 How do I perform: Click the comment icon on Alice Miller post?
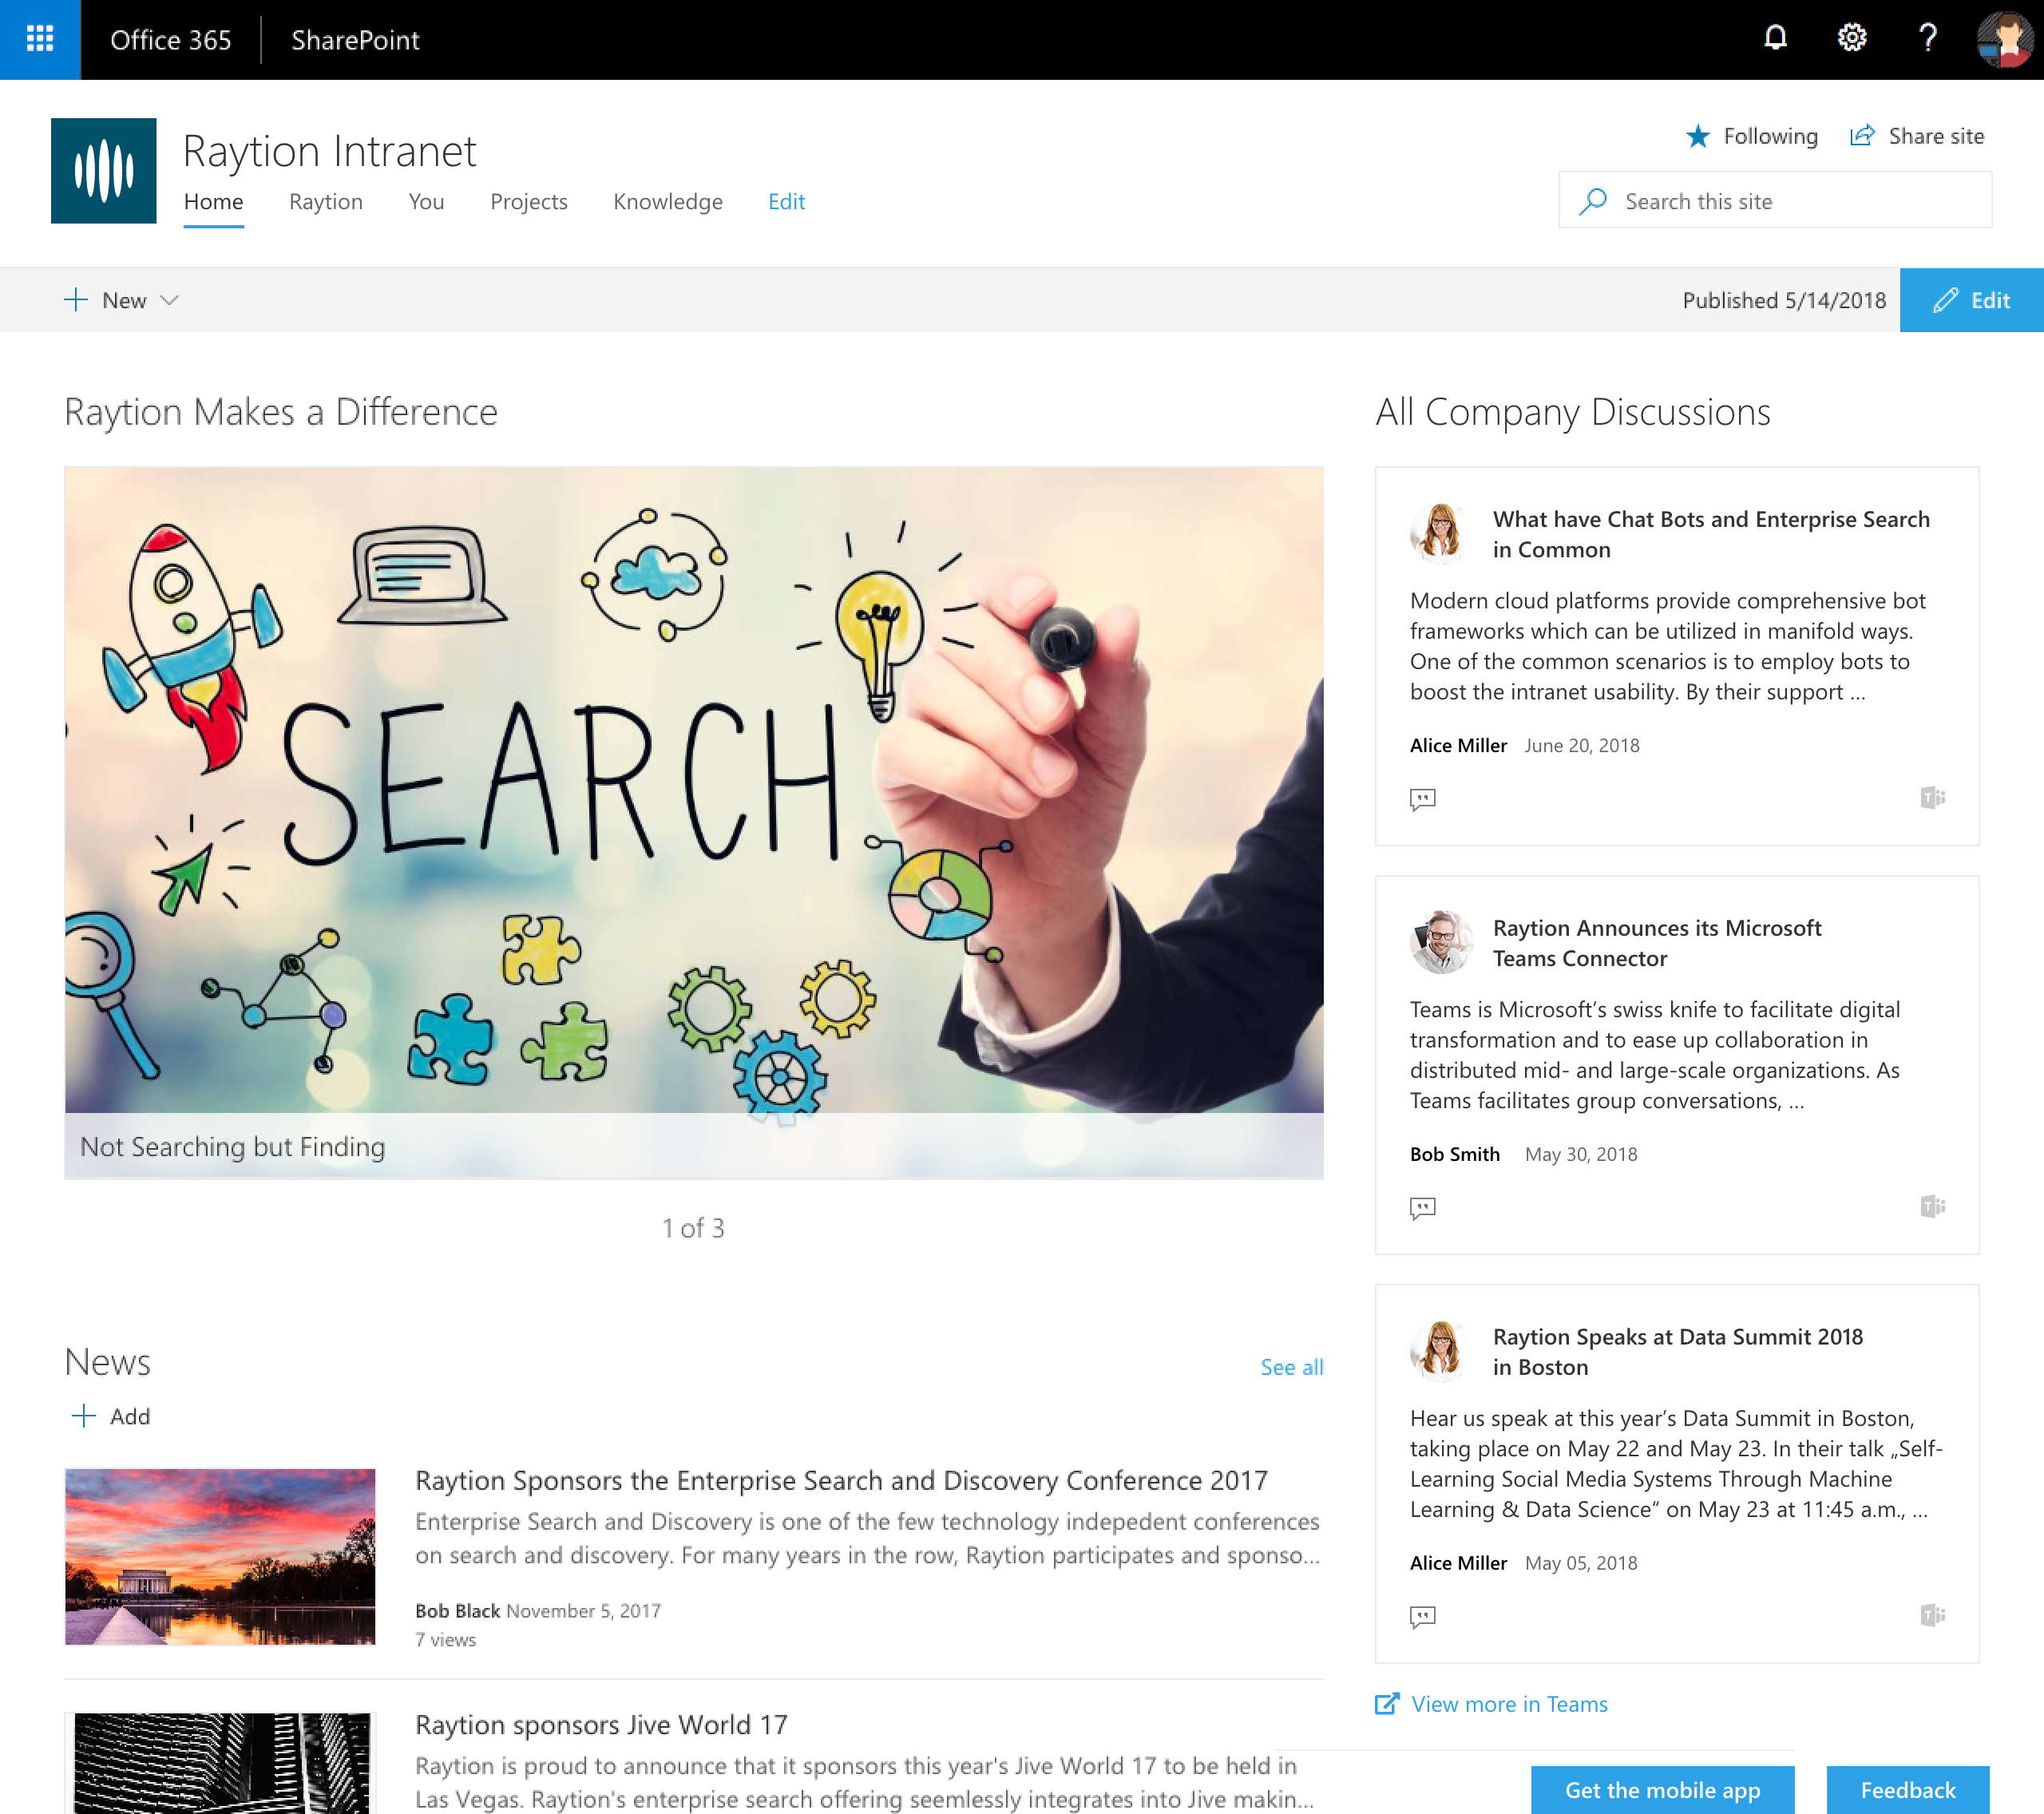point(1422,798)
